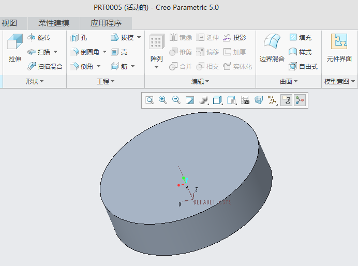Click the 投影 (Project) button
Viewport: 358px width, 266px height.
[234, 38]
